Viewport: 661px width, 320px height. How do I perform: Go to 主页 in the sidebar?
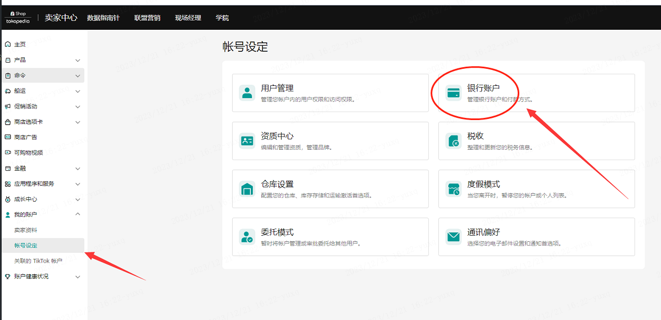click(20, 45)
